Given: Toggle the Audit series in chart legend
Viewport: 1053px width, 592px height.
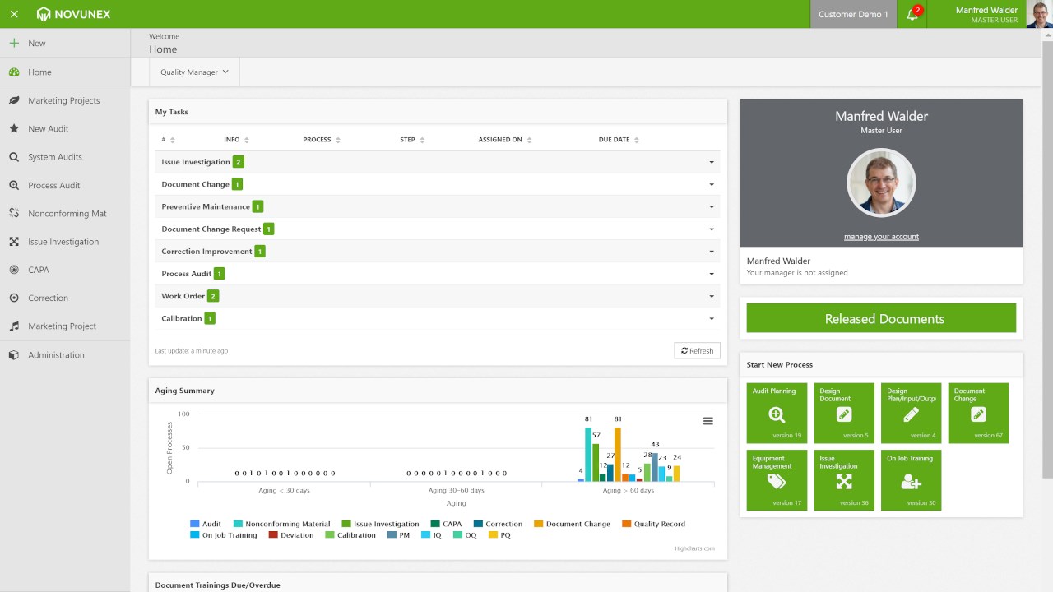Looking at the screenshot, I should (x=206, y=524).
